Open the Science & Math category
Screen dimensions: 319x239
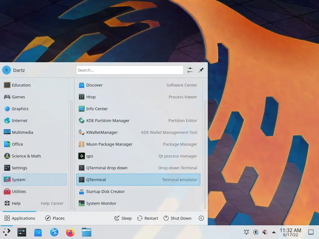pos(34,156)
